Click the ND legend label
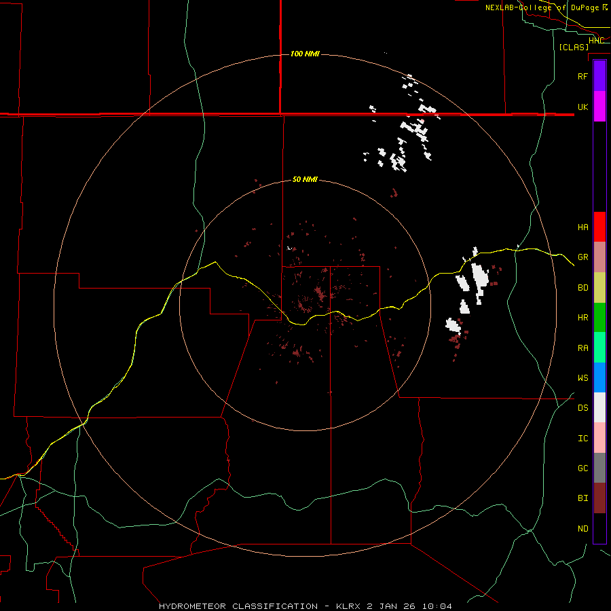The width and height of the screenshot is (611, 611). pyautogui.click(x=583, y=529)
